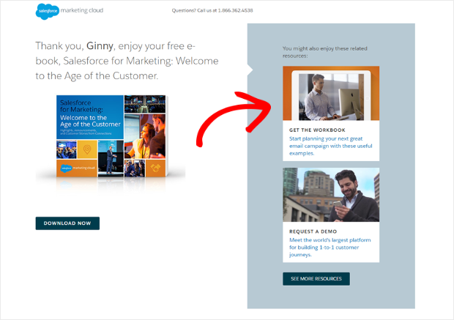Open See More Resources button
The height and width of the screenshot is (320, 454).
pos(316,278)
